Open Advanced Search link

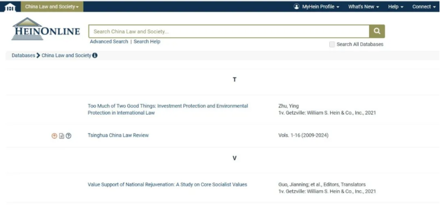pyautogui.click(x=109, y=41)
